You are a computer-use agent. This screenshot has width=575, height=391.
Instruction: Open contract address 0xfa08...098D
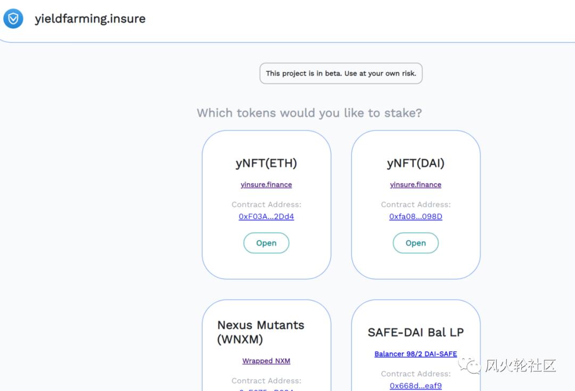pos(415,217)
